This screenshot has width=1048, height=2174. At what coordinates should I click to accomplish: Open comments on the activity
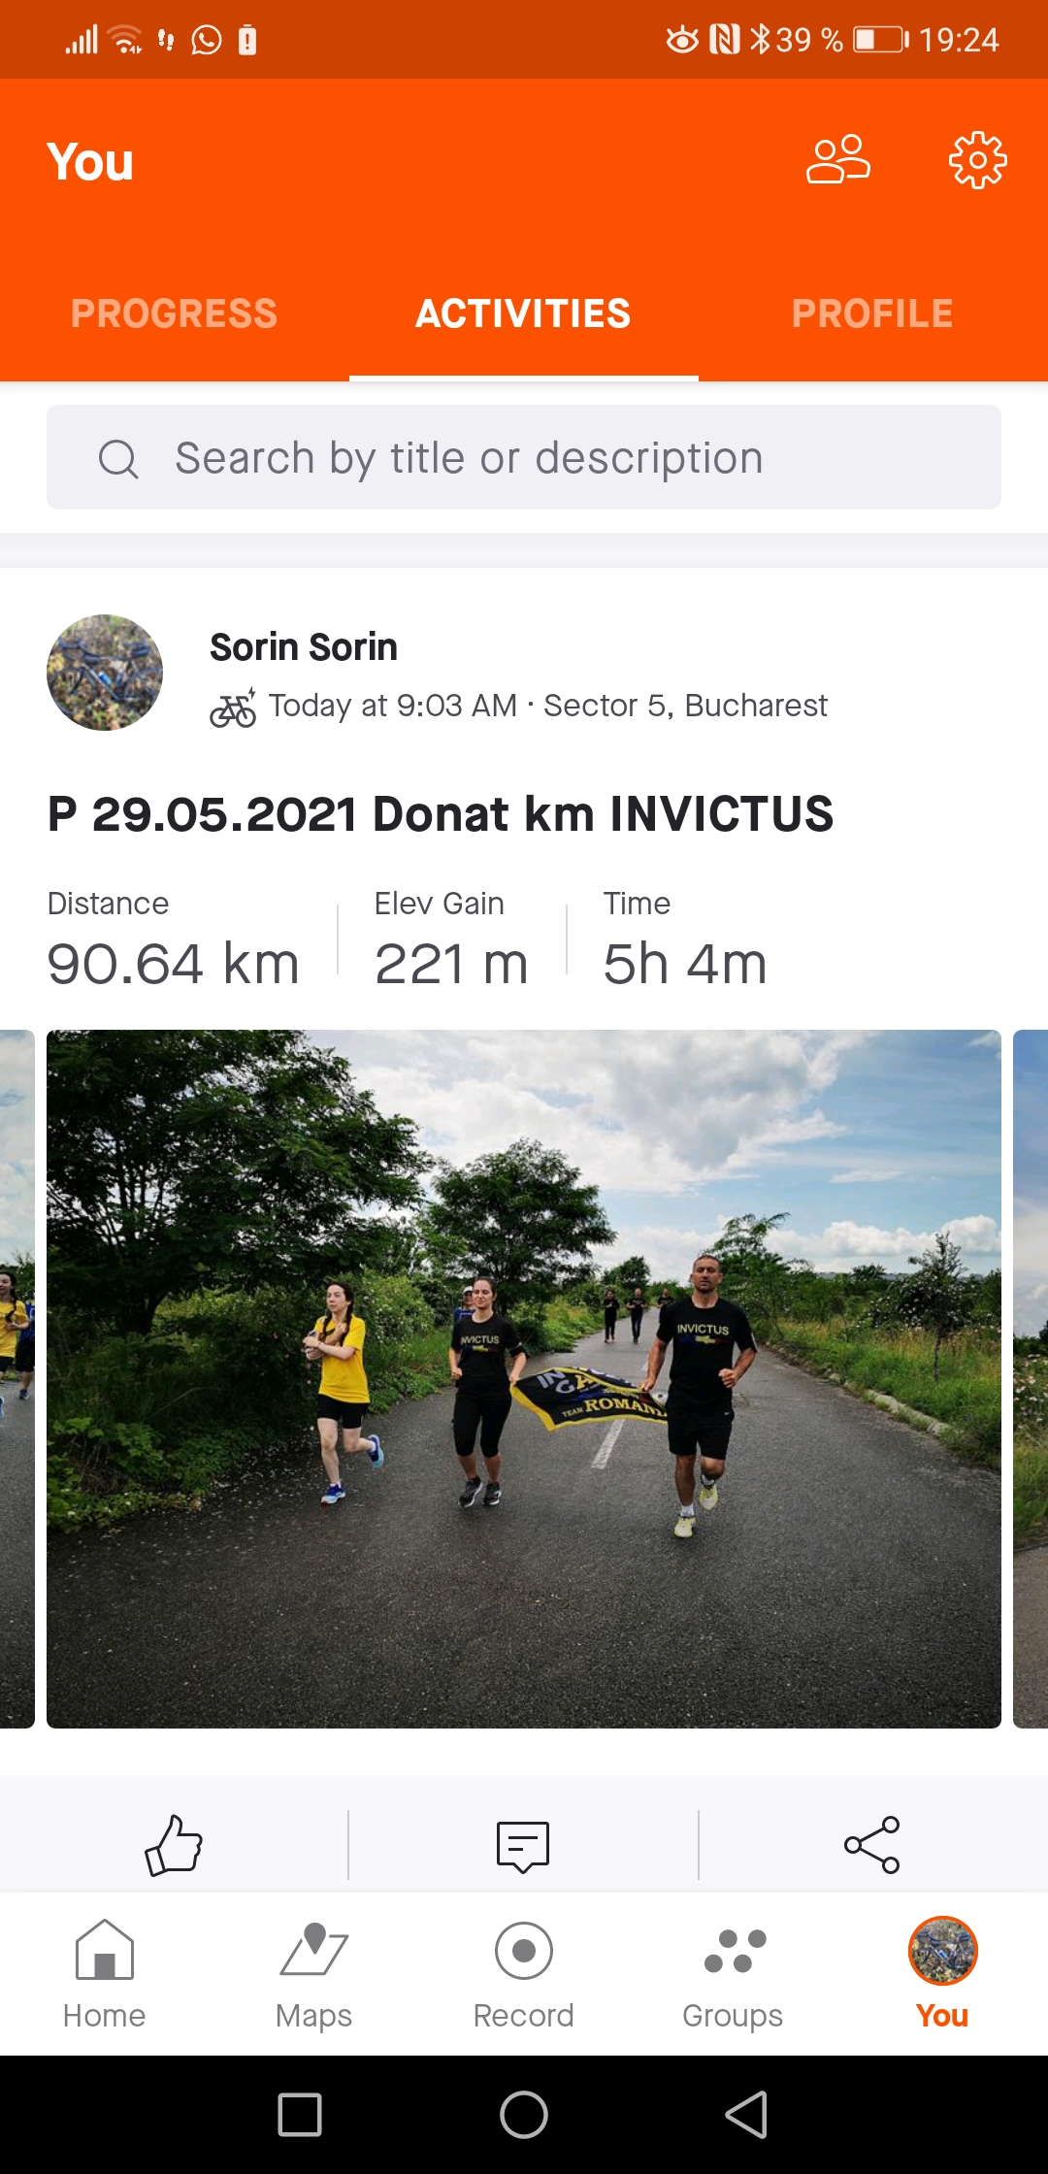(523, 1846)
